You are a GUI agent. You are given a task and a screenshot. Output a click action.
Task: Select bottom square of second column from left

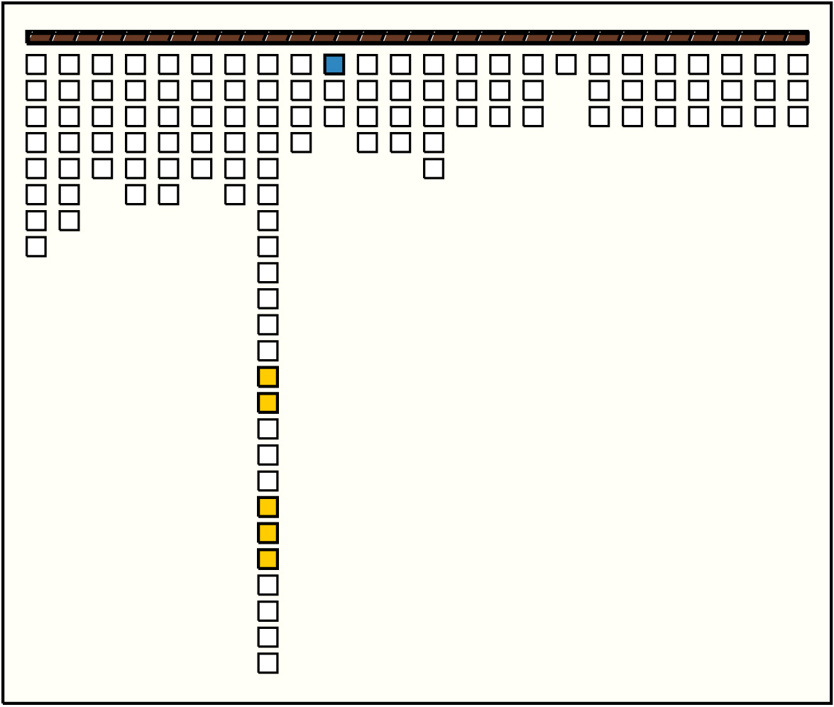click(69, 221)
